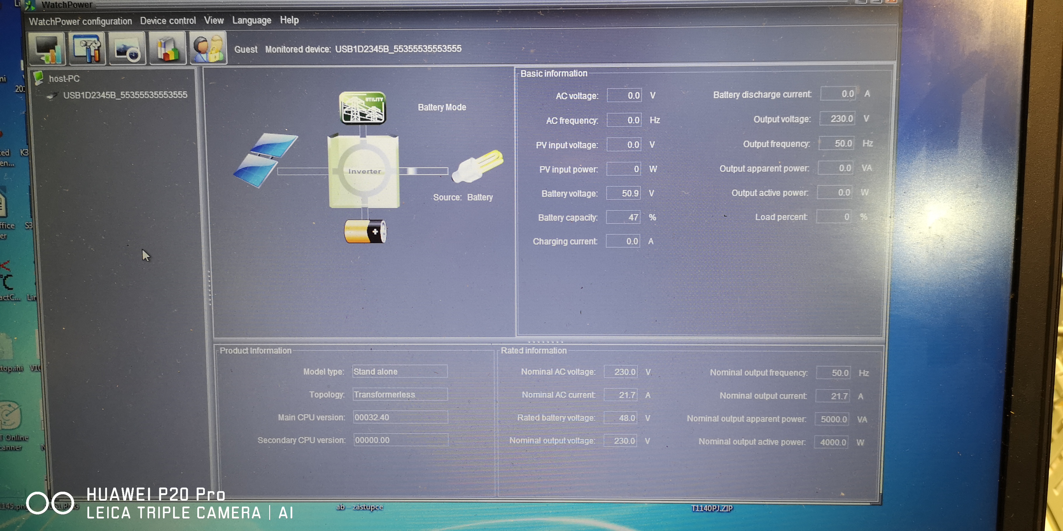The height and width of the screenshot is (531, 1063).
Task: Open the Help menu
Action: 289,20
